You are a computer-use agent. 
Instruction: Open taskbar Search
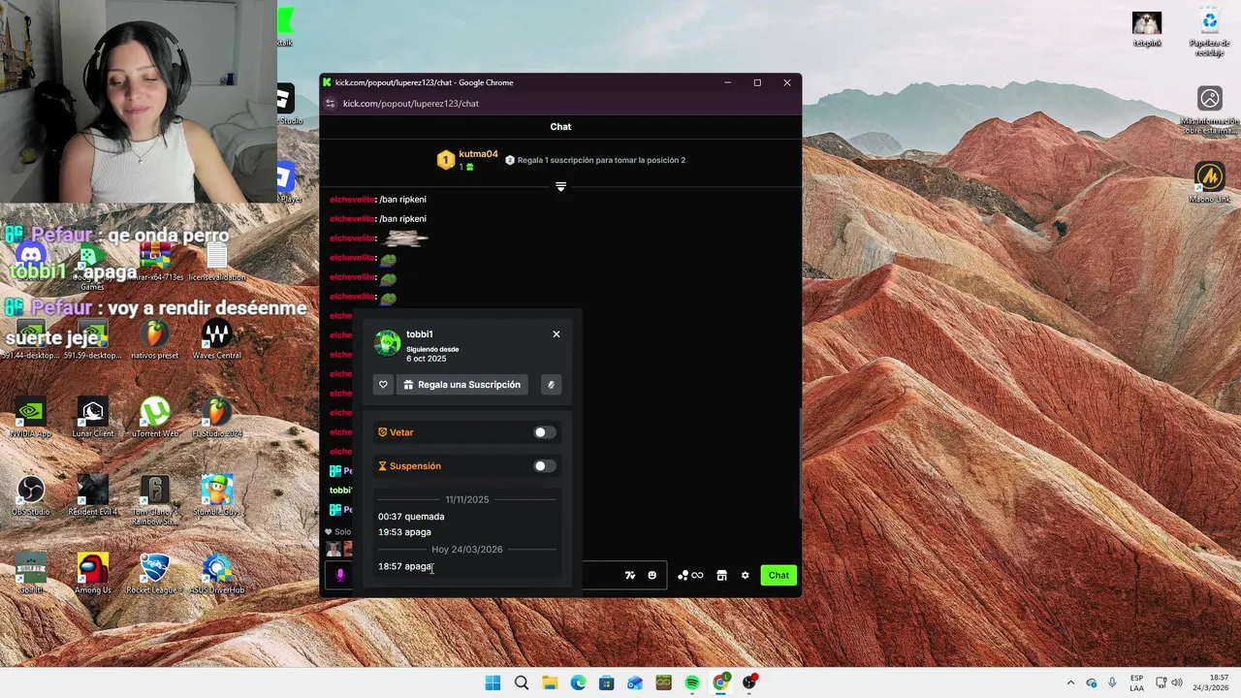point(522,682)
